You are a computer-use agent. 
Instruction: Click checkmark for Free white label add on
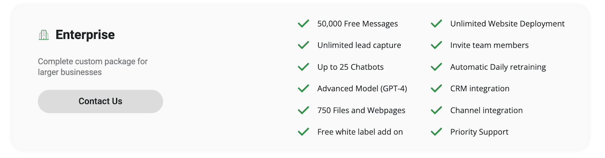click(x=303, y=132)
